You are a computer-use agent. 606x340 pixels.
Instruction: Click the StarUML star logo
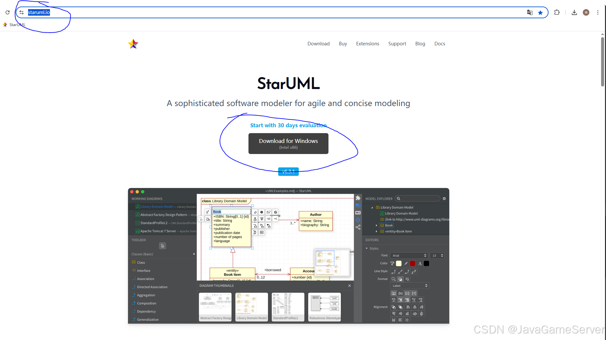click(133, 44)
